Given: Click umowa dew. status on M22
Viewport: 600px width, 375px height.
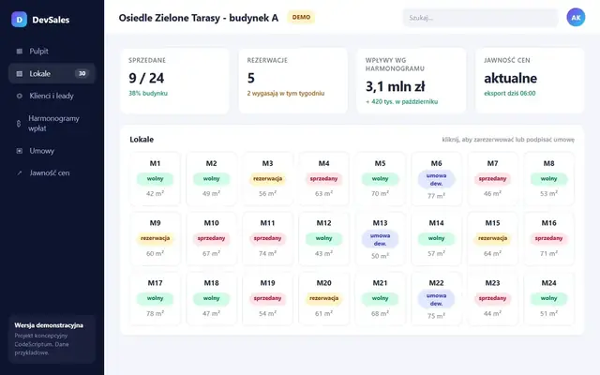Looking at the screenshot, I should (x=436, y=300).
